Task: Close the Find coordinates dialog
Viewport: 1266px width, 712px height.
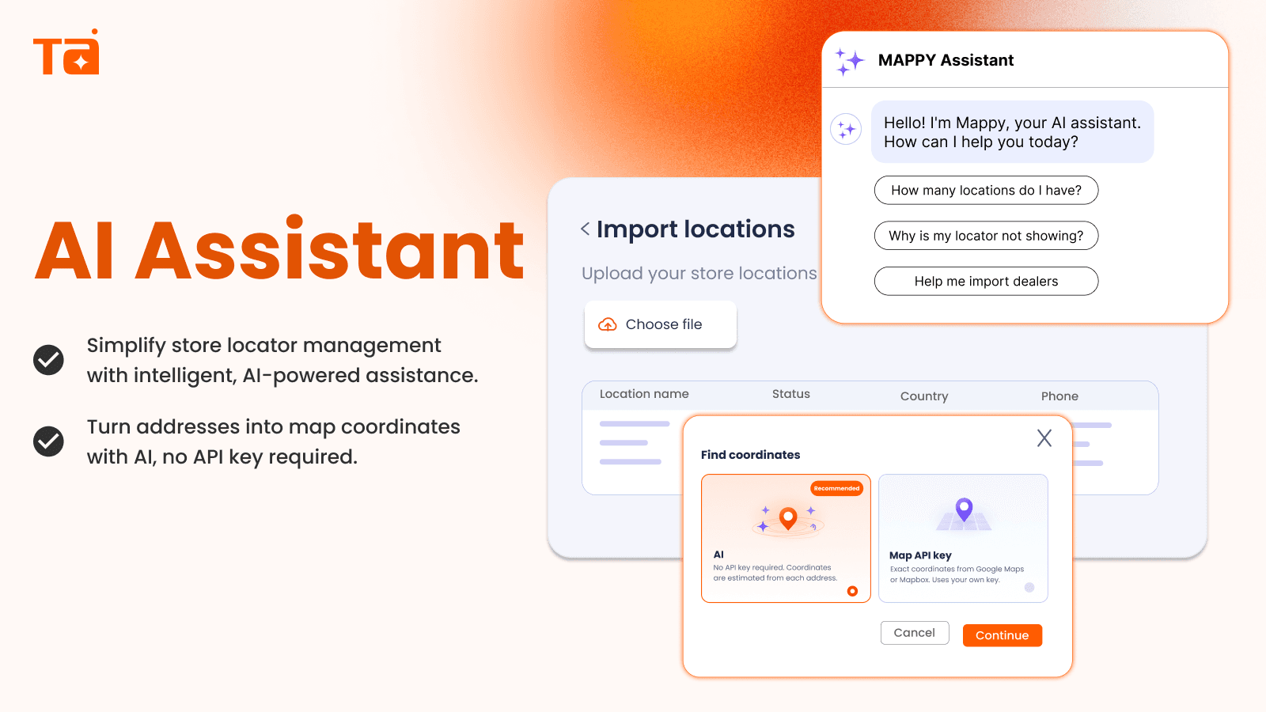Action: pyautogui.click(x=1044, y=438)
